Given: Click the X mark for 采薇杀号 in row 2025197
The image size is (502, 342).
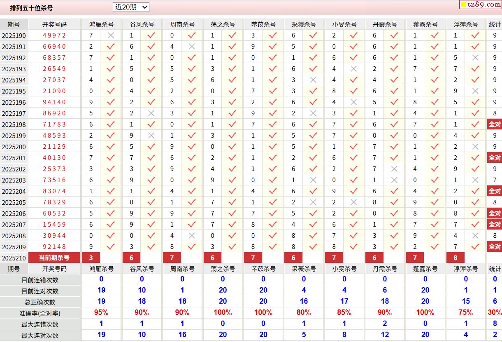Looking at the screenshot, I should pos(313,113).
